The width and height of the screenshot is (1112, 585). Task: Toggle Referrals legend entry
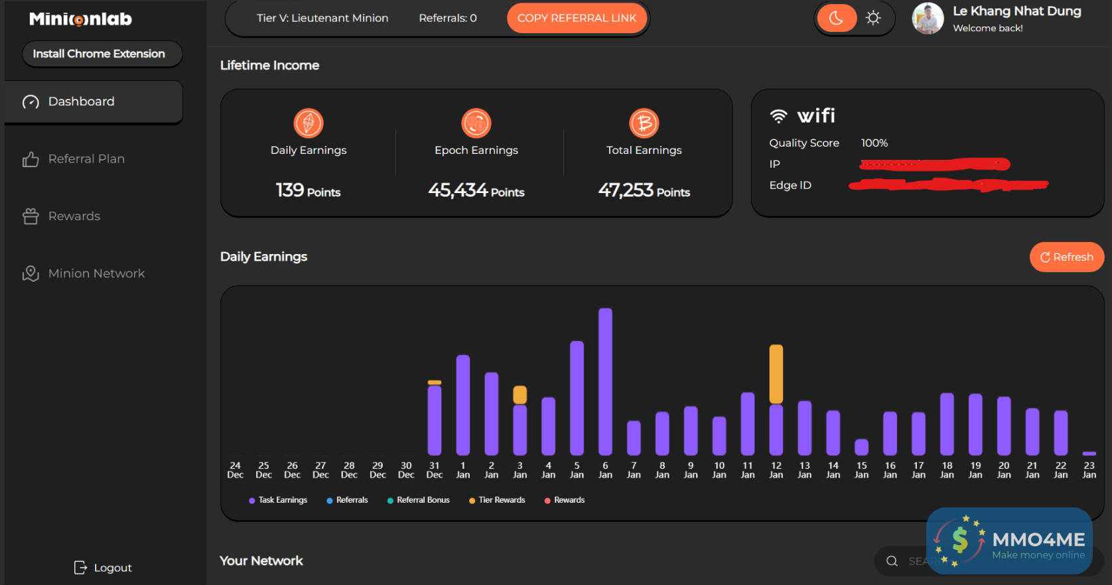pos(347,500)
